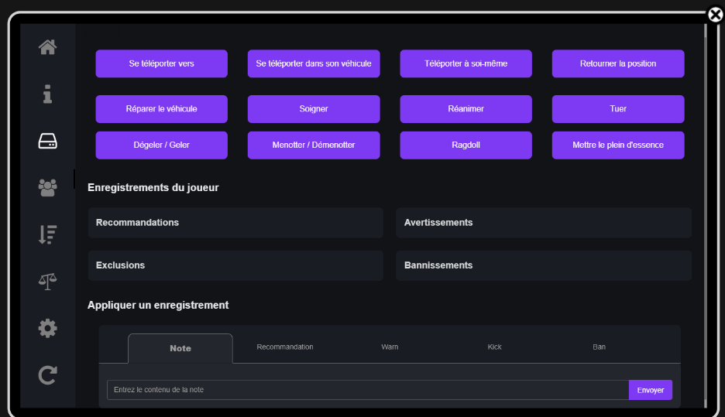Image resolution: width=725 pixels, height=417 pixels.
Task: Select the server drive icon in sidebar
Action: click(x=47, y=141)
